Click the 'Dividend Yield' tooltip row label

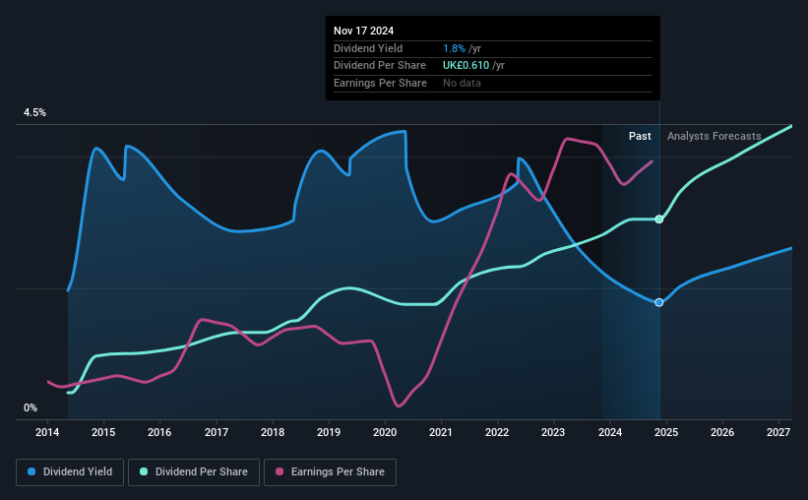[x=368, y=48]
